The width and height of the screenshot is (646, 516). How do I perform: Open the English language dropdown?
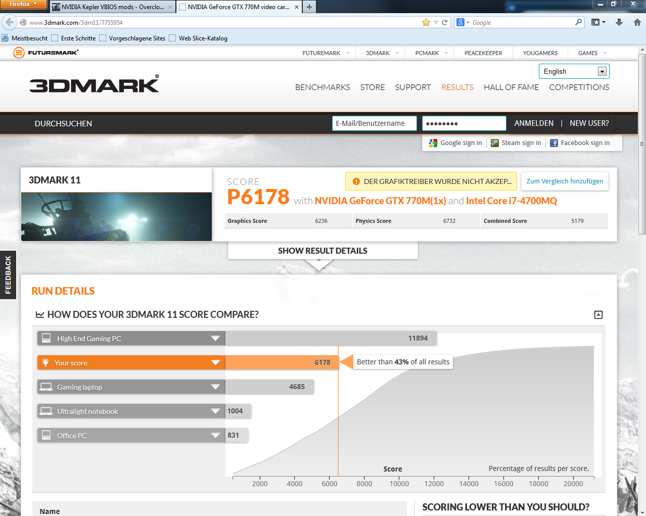pos(574,71)
